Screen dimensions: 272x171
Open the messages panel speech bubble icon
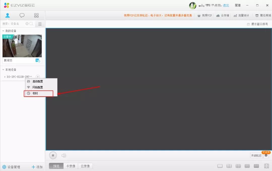[x=22, y=15]
